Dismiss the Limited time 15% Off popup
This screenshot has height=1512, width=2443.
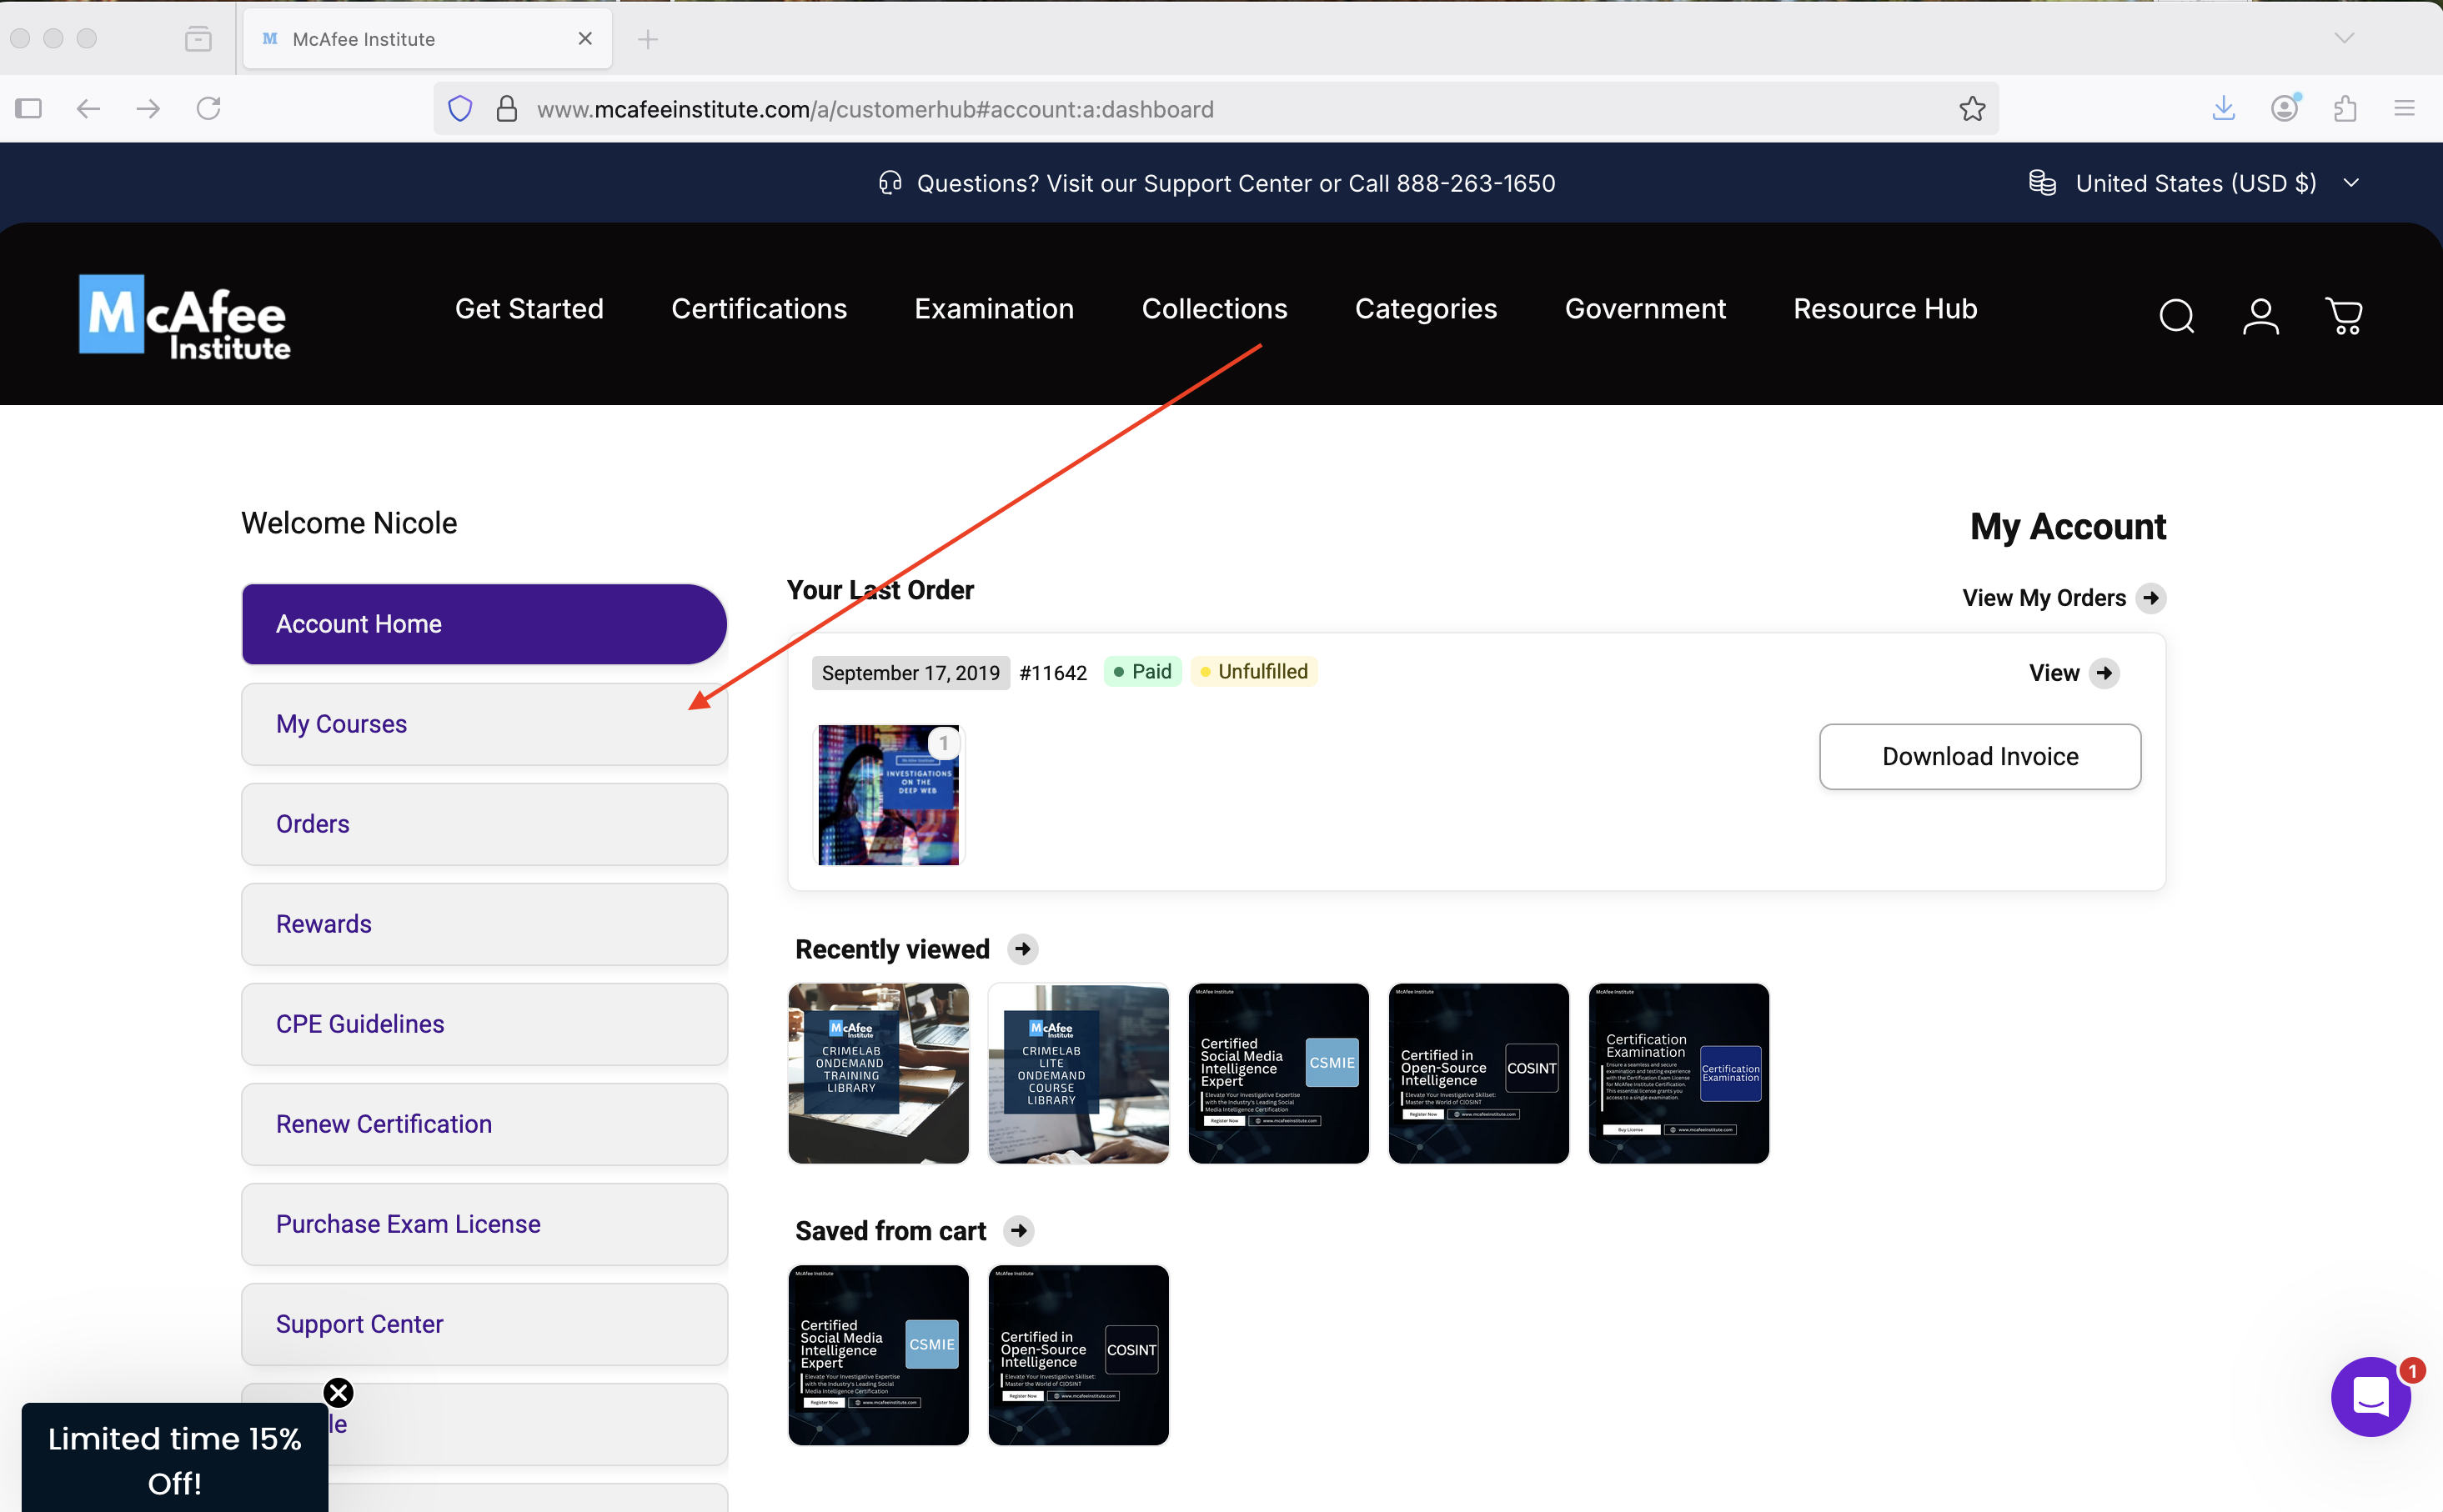pos(339,1392)
